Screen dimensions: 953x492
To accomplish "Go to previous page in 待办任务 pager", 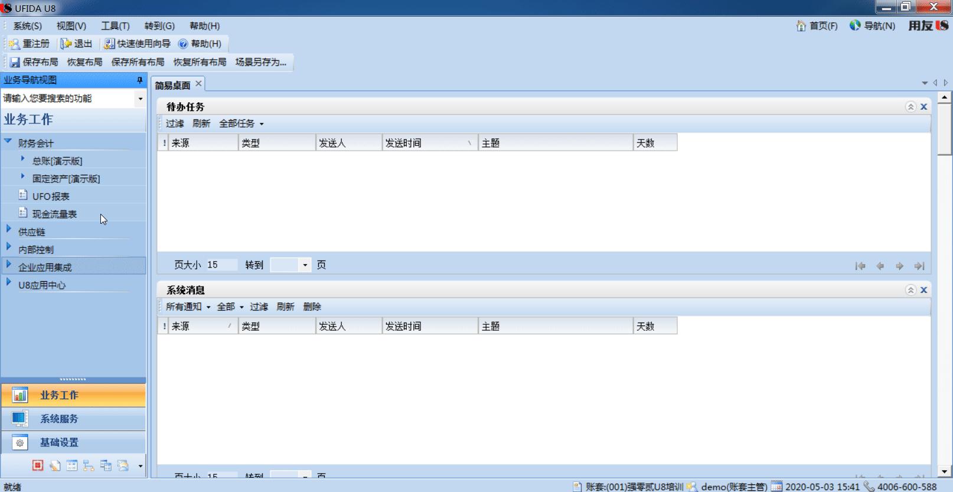I will [x=880, y=266].
